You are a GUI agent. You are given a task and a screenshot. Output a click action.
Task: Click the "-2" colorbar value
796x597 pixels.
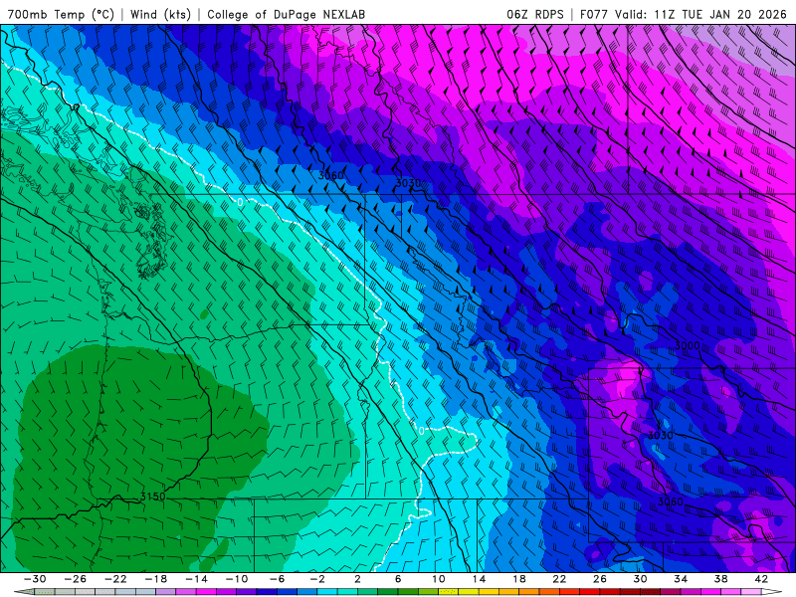pyautogui.click(x=317, y=579)
